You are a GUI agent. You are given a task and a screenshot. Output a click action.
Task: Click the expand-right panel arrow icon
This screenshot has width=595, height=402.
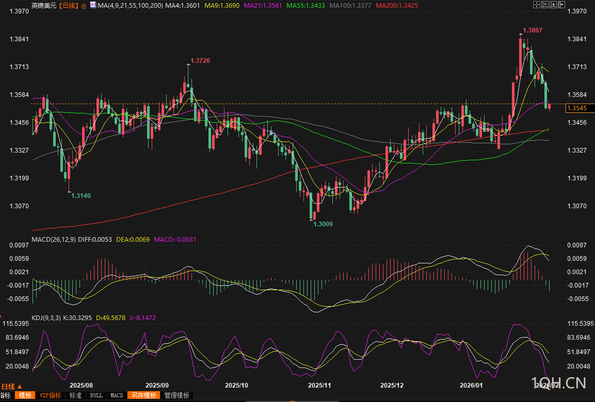pyautogui.click(x=561, y=5)
